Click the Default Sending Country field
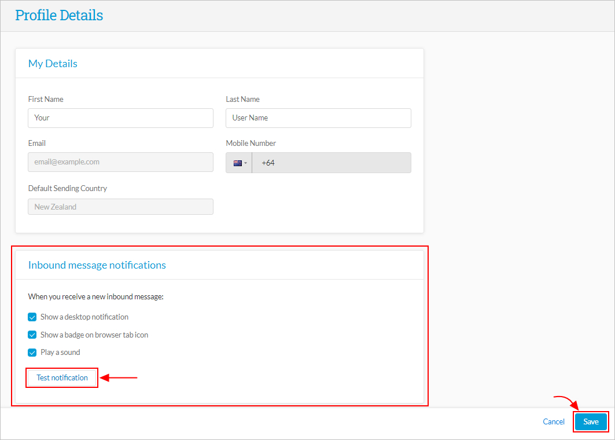Viewport: 615px width, 440px height. coord(120,207)
